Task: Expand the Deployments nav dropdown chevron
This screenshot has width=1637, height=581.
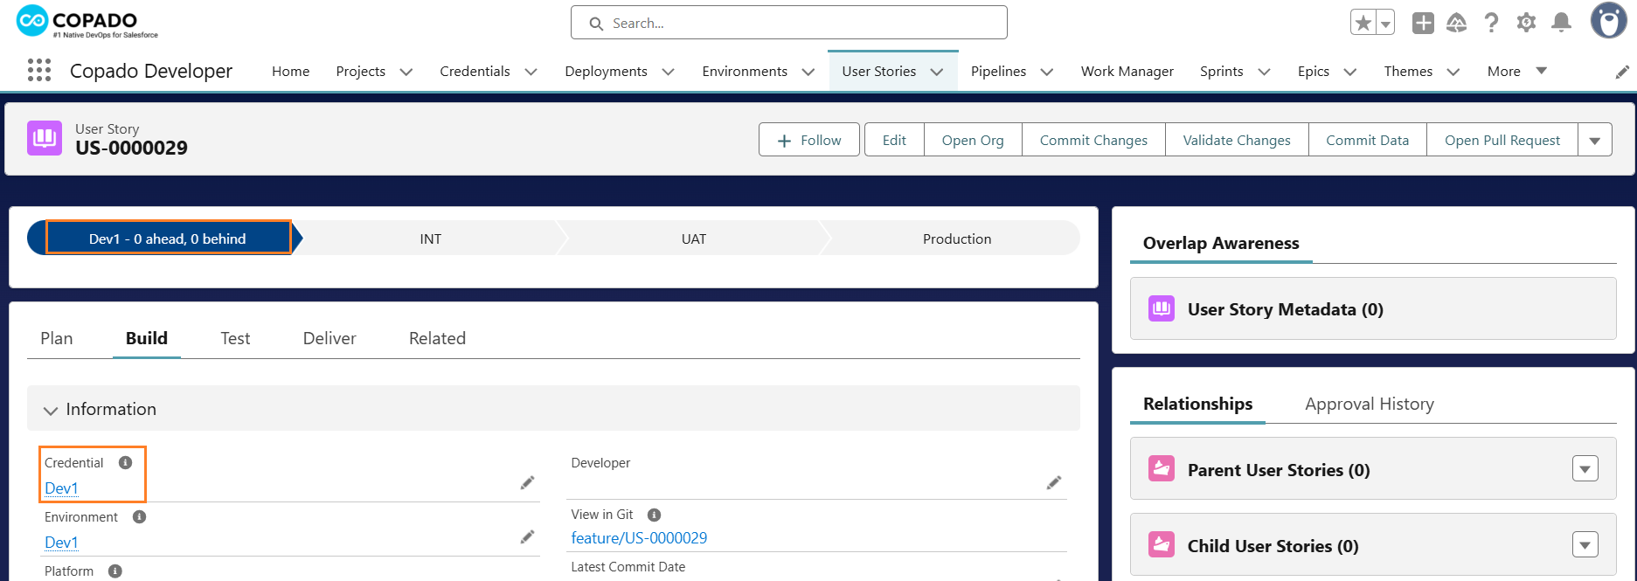Action: 669,72
